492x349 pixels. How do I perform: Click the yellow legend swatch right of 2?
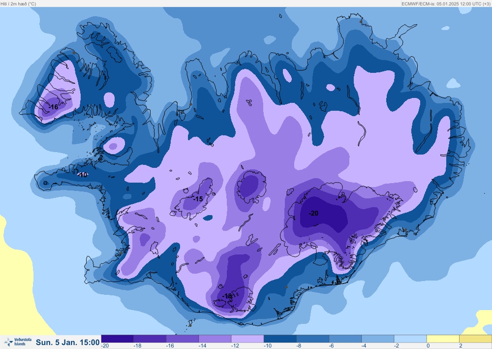pyautogui.click(x=476, y=339)
